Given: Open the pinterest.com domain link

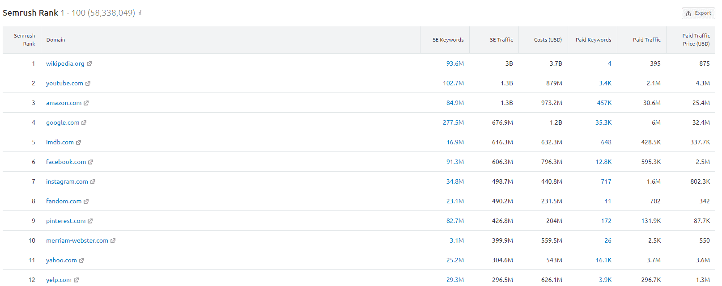Looking at the screenshot, I should click(x=66, y=221).
